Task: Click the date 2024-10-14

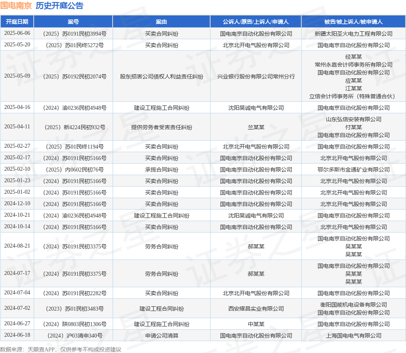Action: pos(17,227)
